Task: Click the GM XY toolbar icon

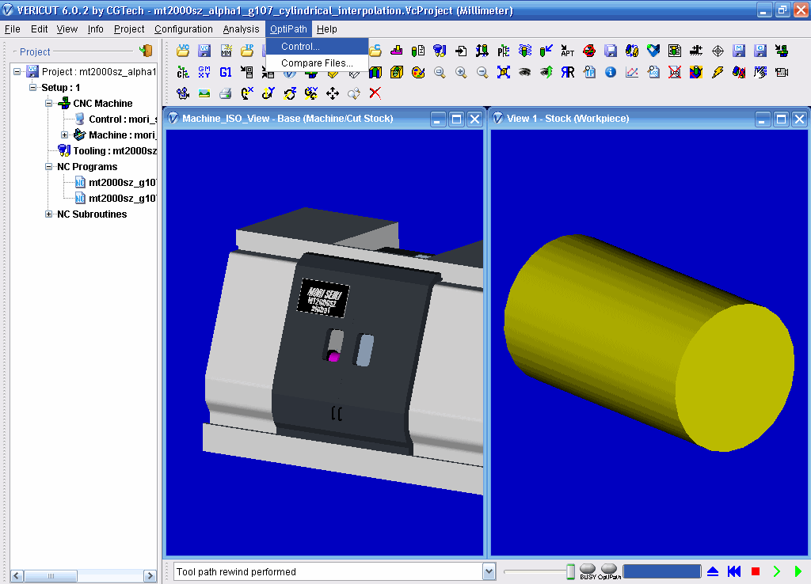Action: [204, 72]
